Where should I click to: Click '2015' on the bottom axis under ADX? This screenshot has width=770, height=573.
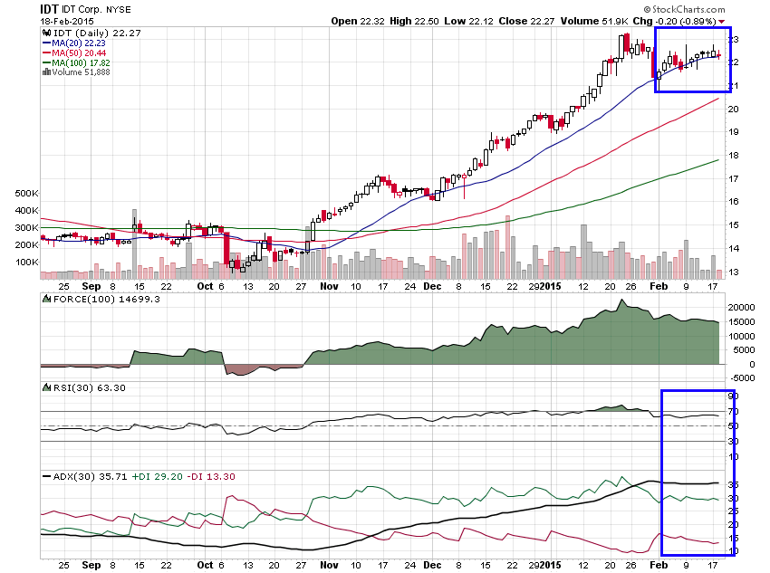(551, 565)
